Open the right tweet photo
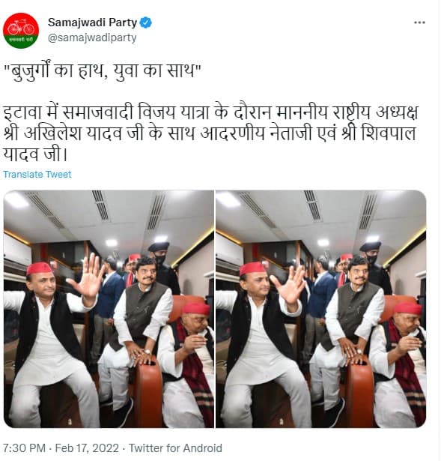441x461 pixels. point(321,309)
